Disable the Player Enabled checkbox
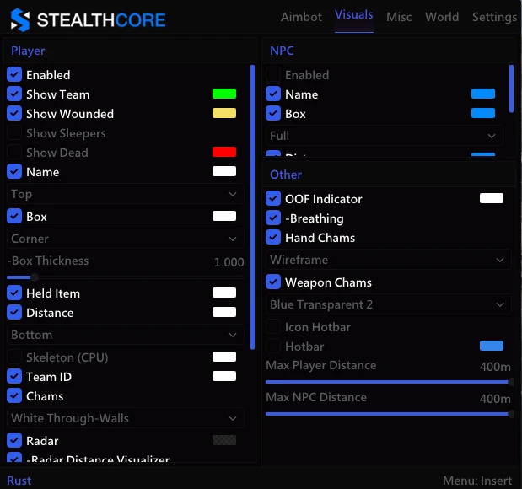 pyautogui.click(x=14, y=74)
